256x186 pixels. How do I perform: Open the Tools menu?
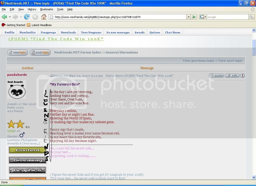click(x=60, y=9)
